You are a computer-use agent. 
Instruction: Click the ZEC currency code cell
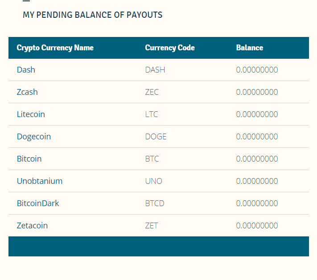coord(152,92)
